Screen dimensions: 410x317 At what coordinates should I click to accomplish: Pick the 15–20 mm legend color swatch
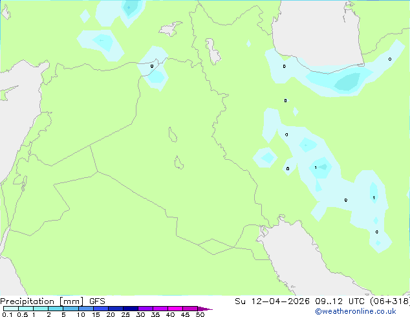click(x=100, y=309)
